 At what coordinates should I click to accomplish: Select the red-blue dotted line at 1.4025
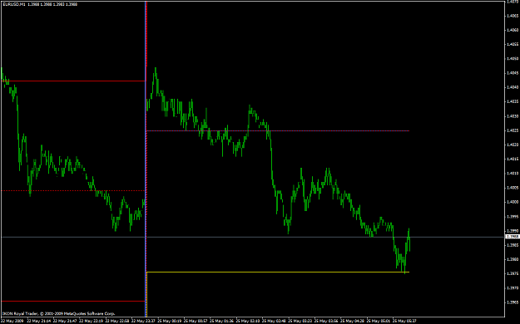tap(278, 131)
